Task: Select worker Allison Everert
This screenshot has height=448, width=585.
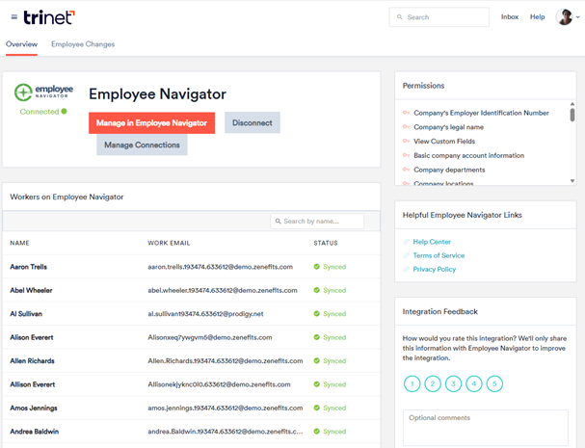Action: click(x=33, y=384)
